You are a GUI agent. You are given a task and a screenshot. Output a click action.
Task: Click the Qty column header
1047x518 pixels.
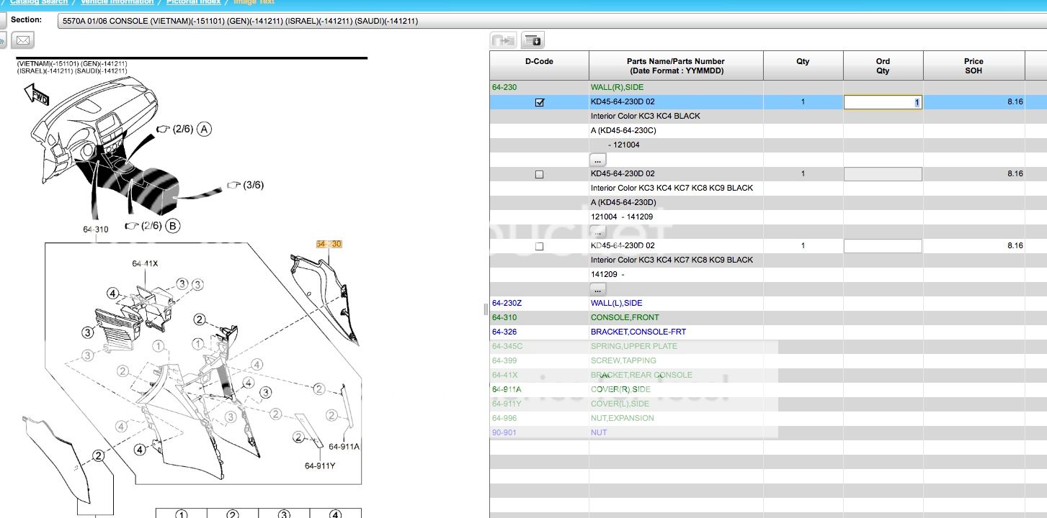click(x=803, y=65)
